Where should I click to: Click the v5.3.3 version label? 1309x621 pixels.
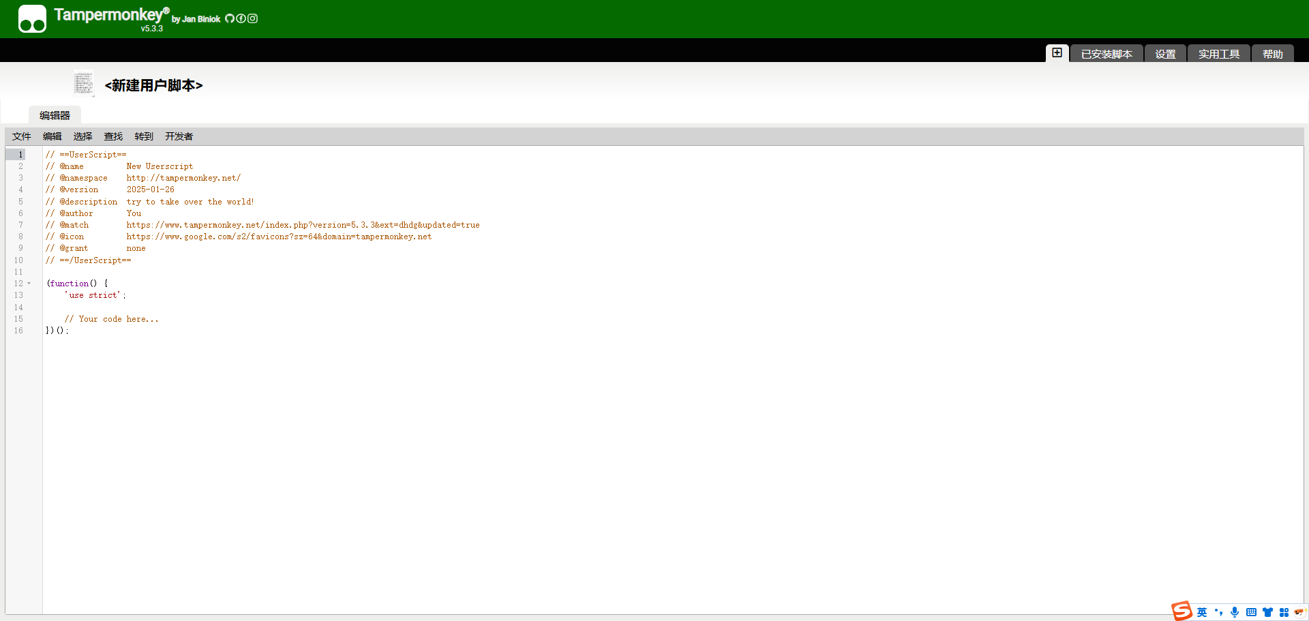[151, 29]
